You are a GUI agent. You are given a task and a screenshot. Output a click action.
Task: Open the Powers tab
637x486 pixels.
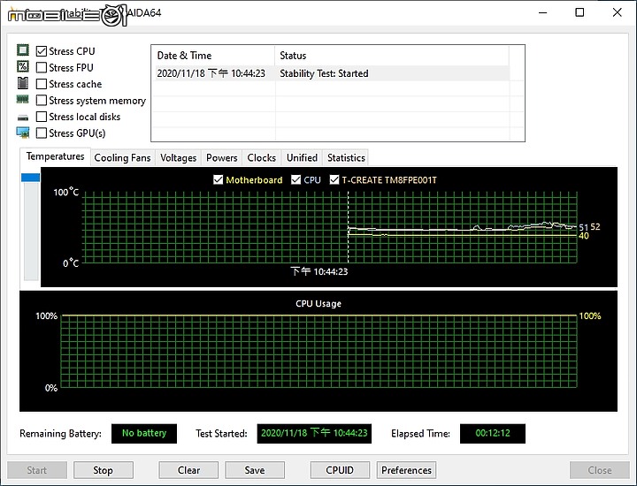tap(222, 158)
